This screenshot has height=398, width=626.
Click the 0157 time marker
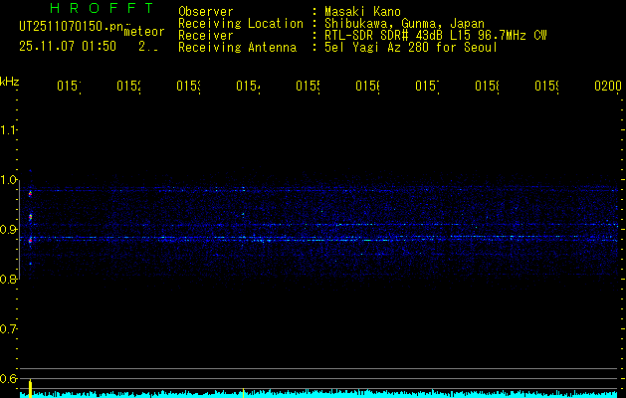click(x=428, y=86)
